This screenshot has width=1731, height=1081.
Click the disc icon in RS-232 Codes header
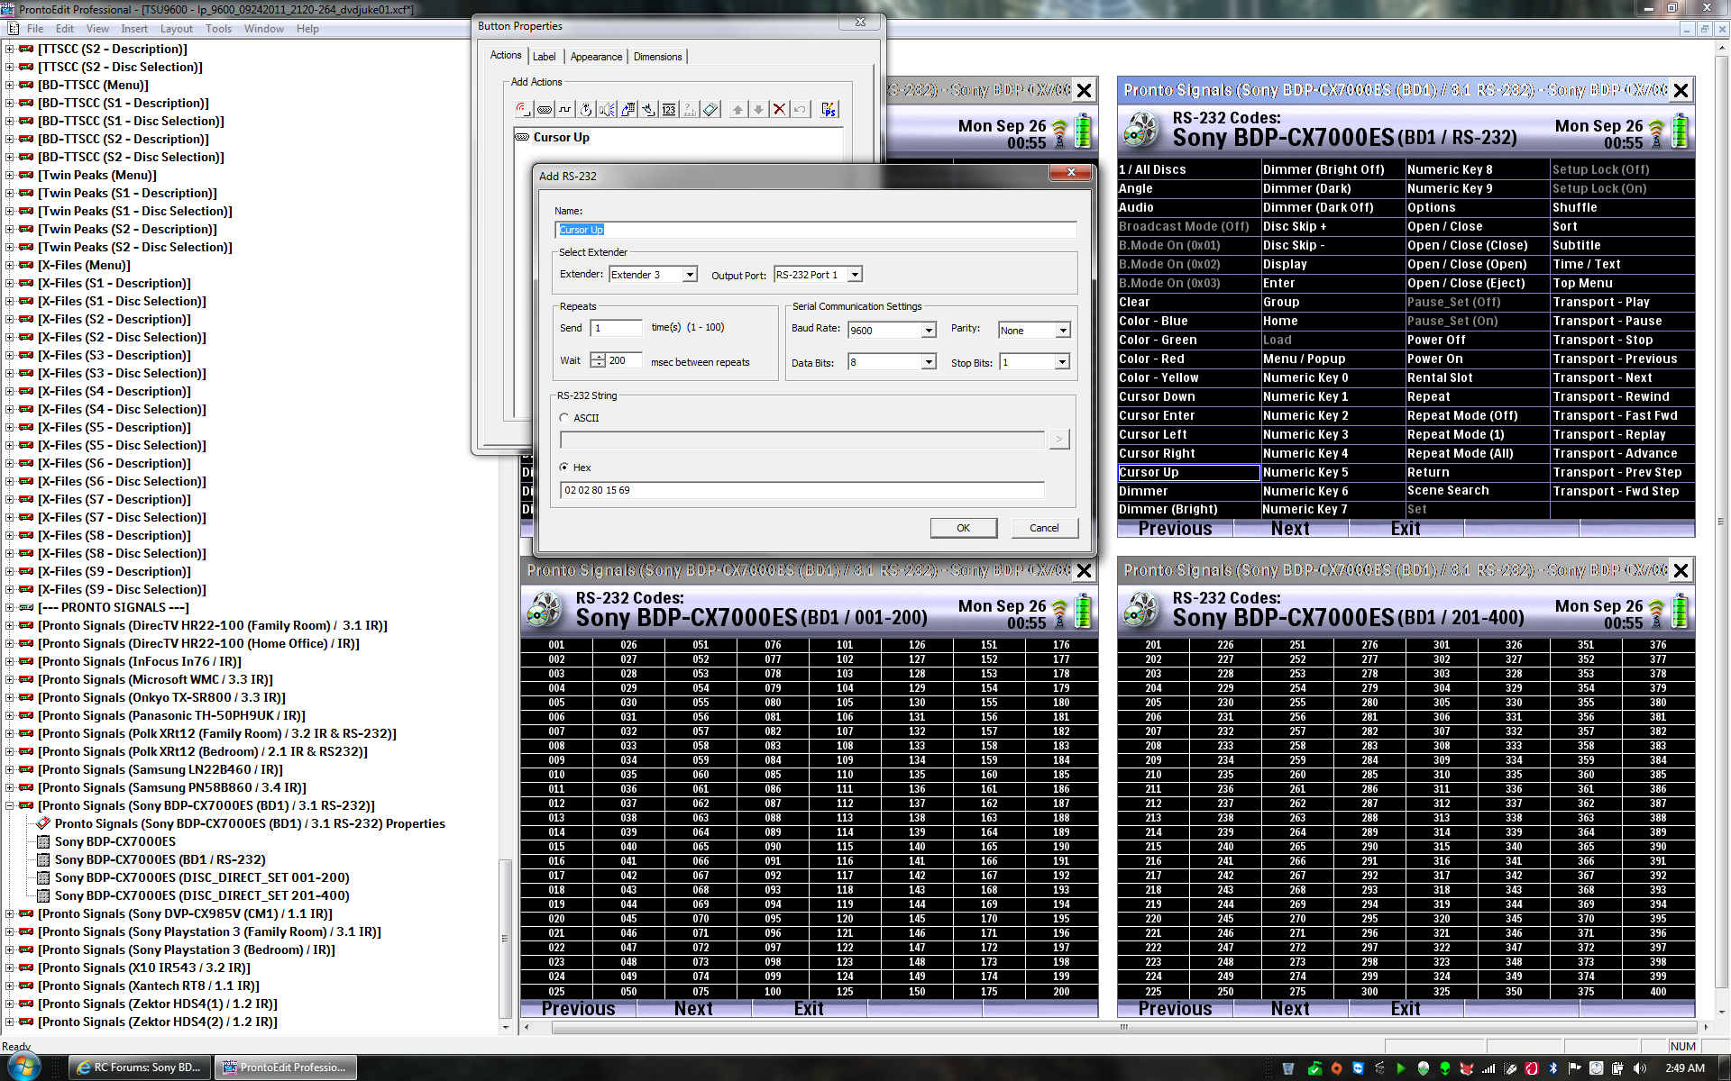pyautogui.click(x=1140, y=131)
